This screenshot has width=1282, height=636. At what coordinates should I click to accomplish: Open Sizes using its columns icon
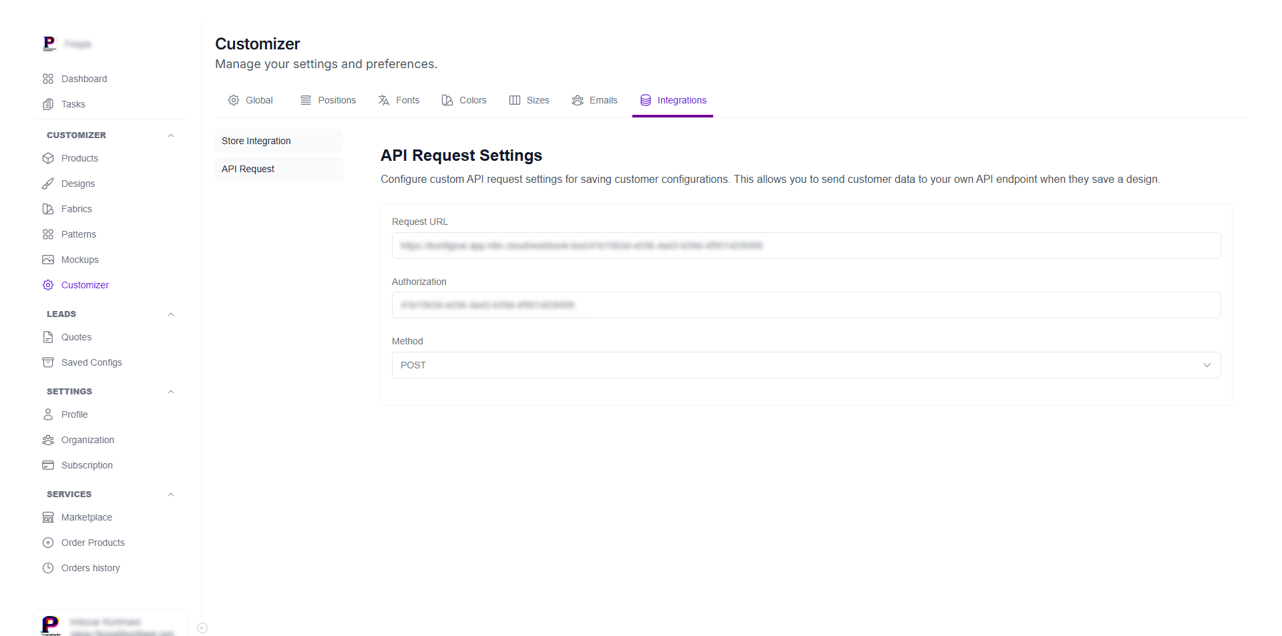click(514, 100)
